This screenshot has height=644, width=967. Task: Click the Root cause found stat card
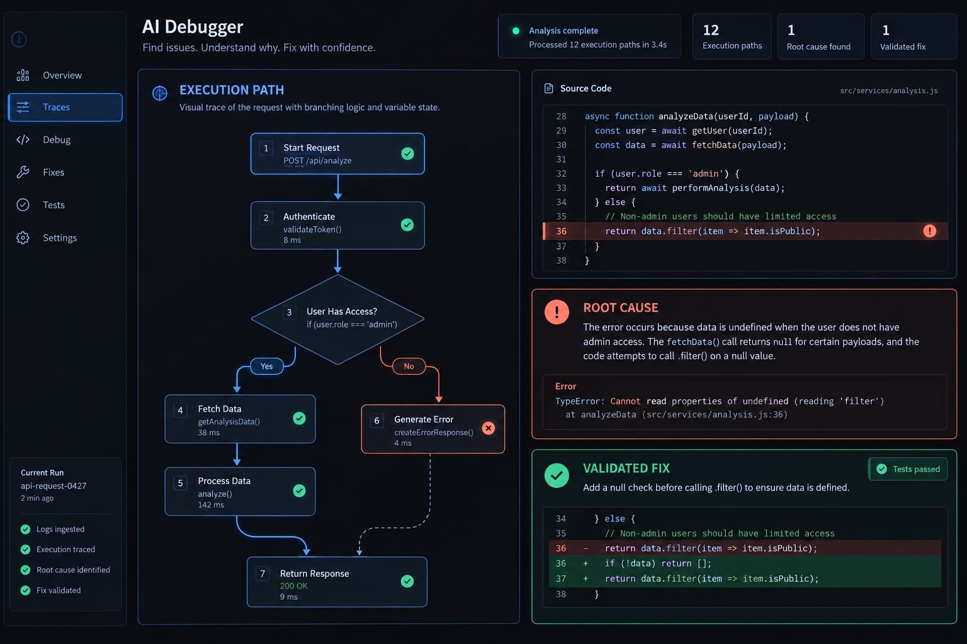(821, 36)
